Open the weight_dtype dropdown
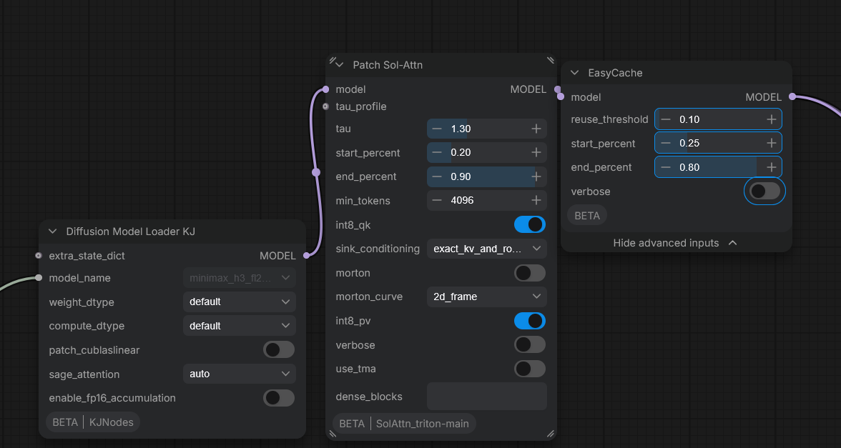This screenshot has width=841, height=448. (239, 302)
